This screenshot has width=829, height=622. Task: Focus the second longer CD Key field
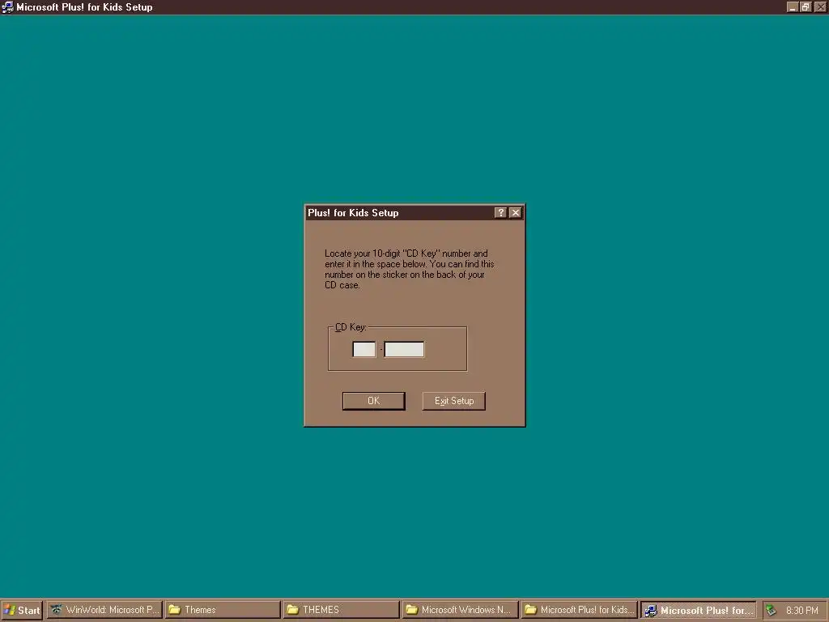point(404,349)
